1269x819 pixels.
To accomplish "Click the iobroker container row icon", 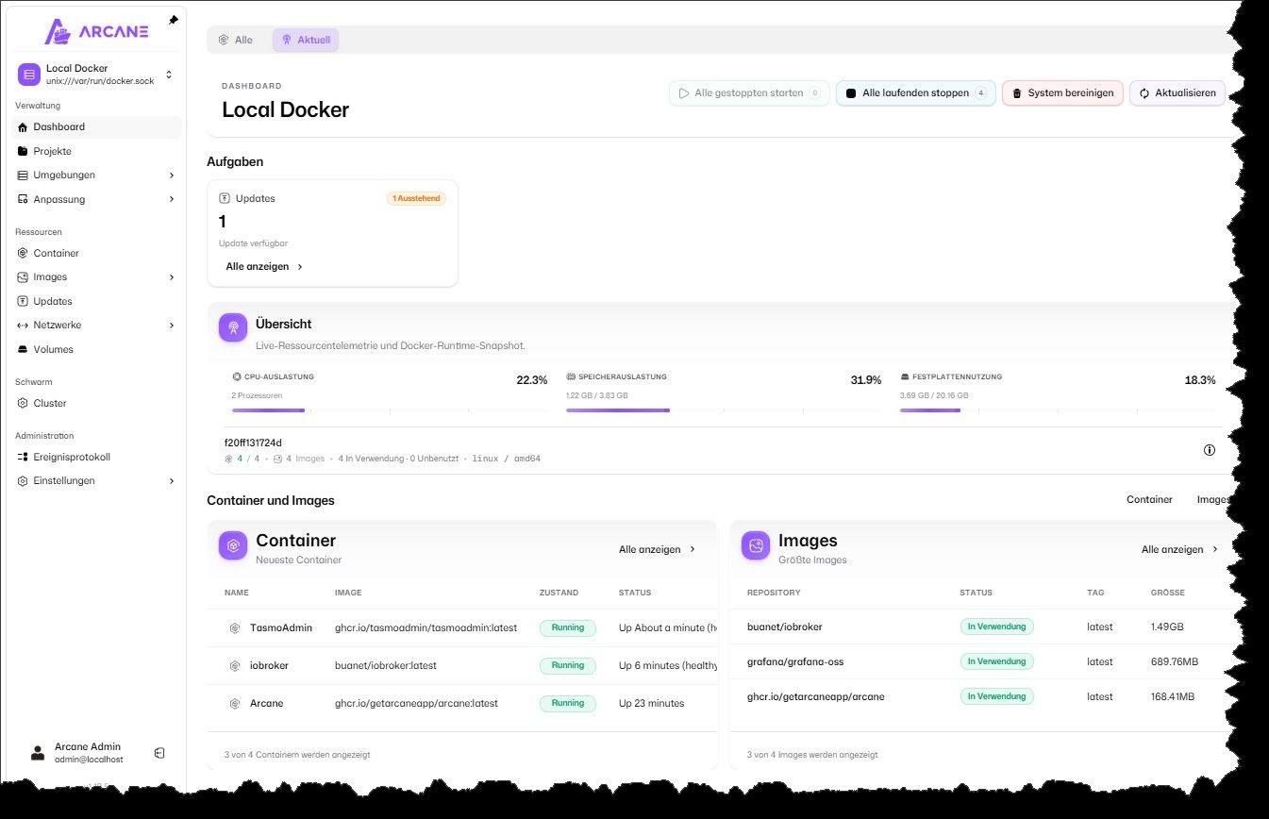I will (235, 665).
